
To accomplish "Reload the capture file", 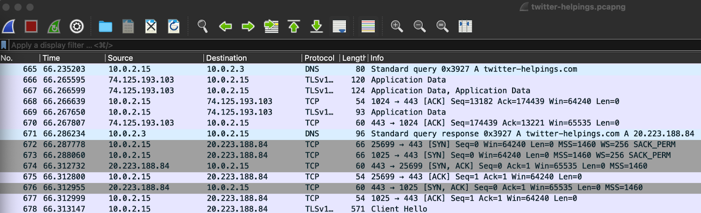I will tap(173, 27).
